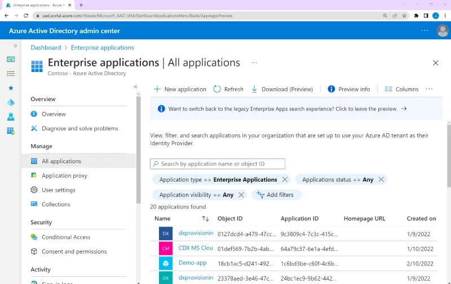
Task: Click the Dashboard icon in left rail
Action: (x=10, y=59)
